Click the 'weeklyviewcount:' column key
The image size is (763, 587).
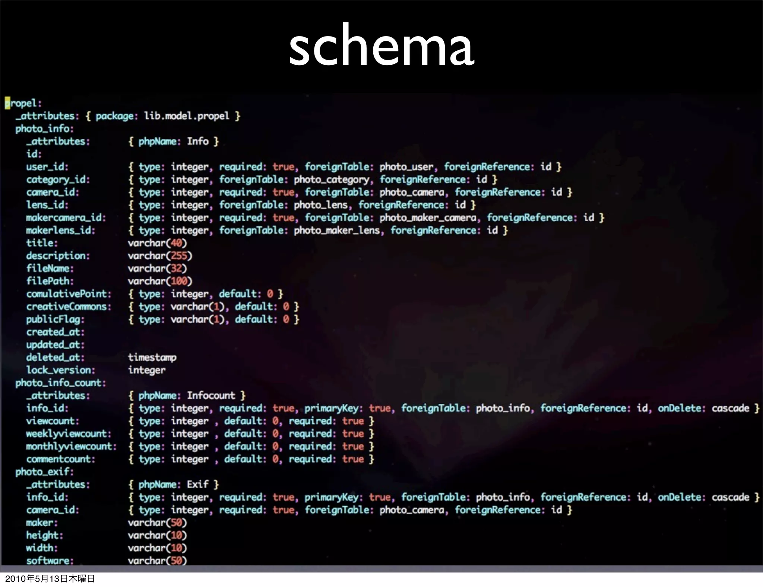click(x=69, y=434)
